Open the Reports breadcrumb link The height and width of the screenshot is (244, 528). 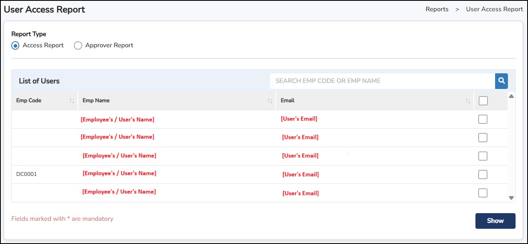[437, 9]
